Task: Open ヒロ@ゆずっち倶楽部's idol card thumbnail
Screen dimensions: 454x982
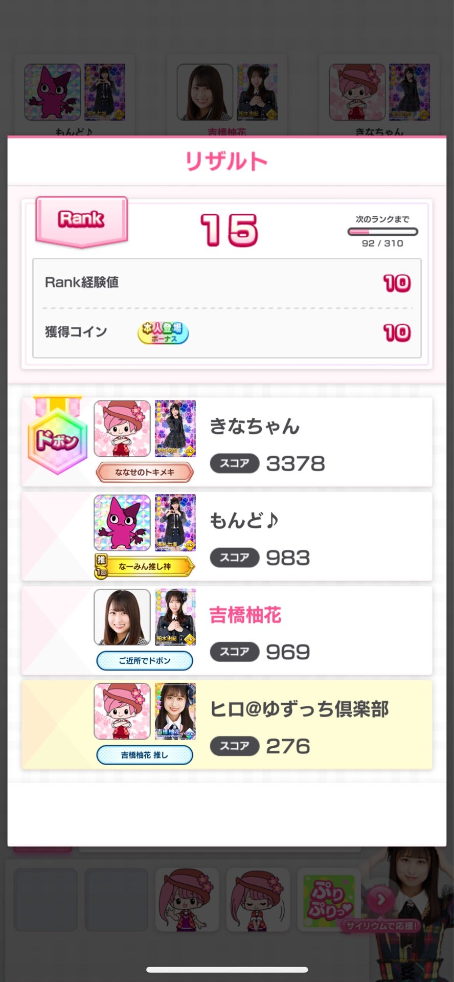Action: (175, 711)
